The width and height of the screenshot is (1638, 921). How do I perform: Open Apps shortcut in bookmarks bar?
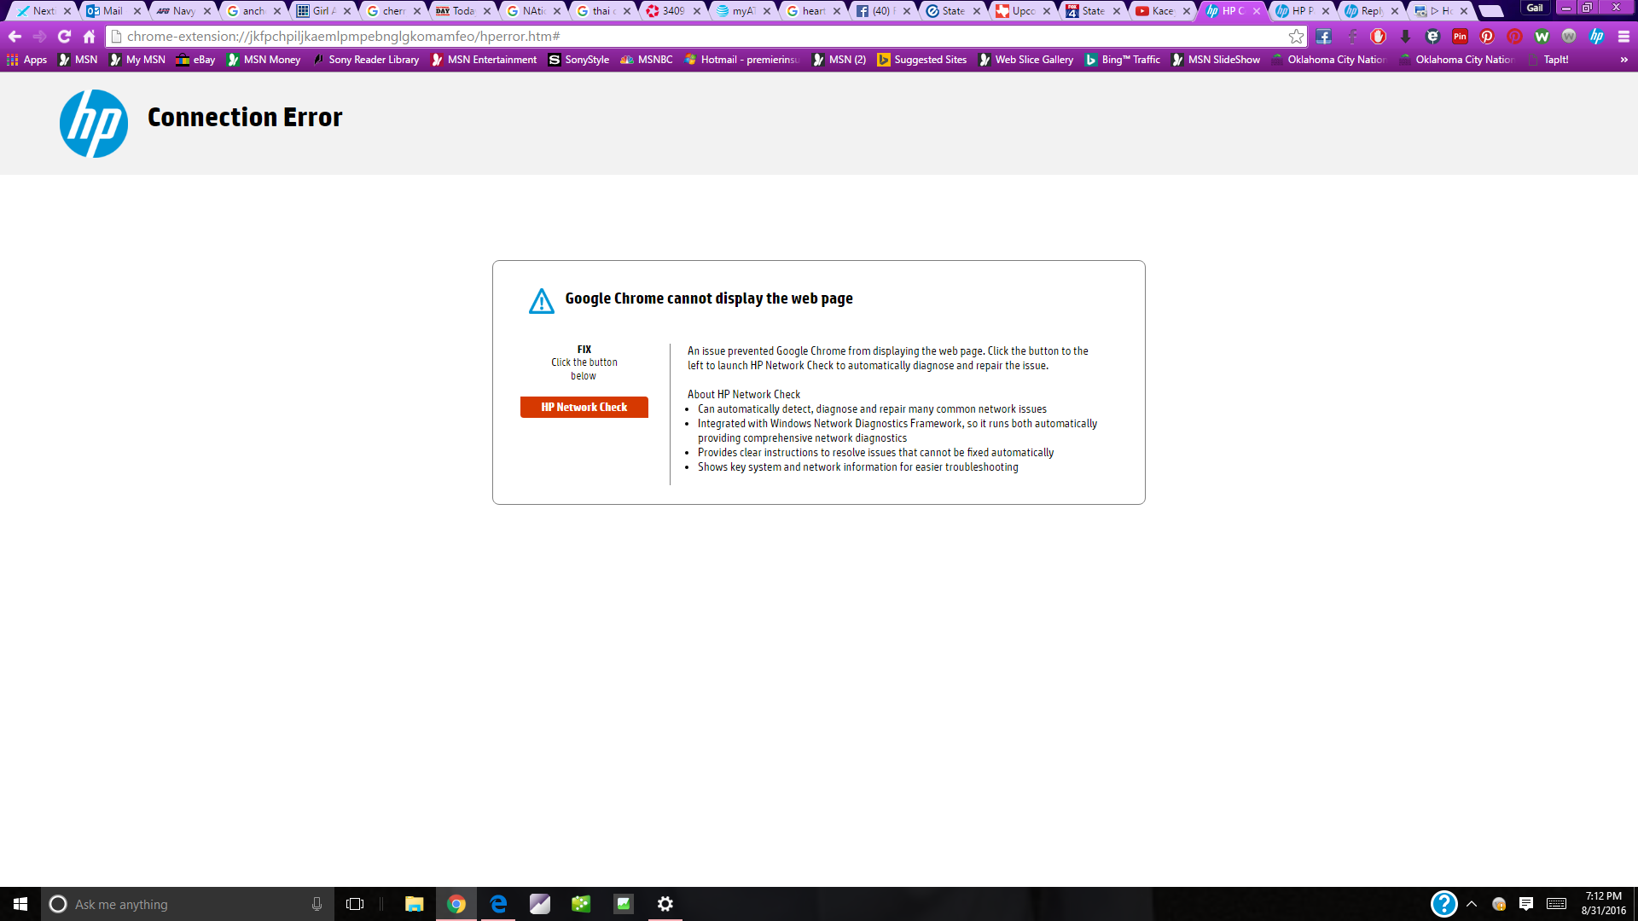coord(26,60)
